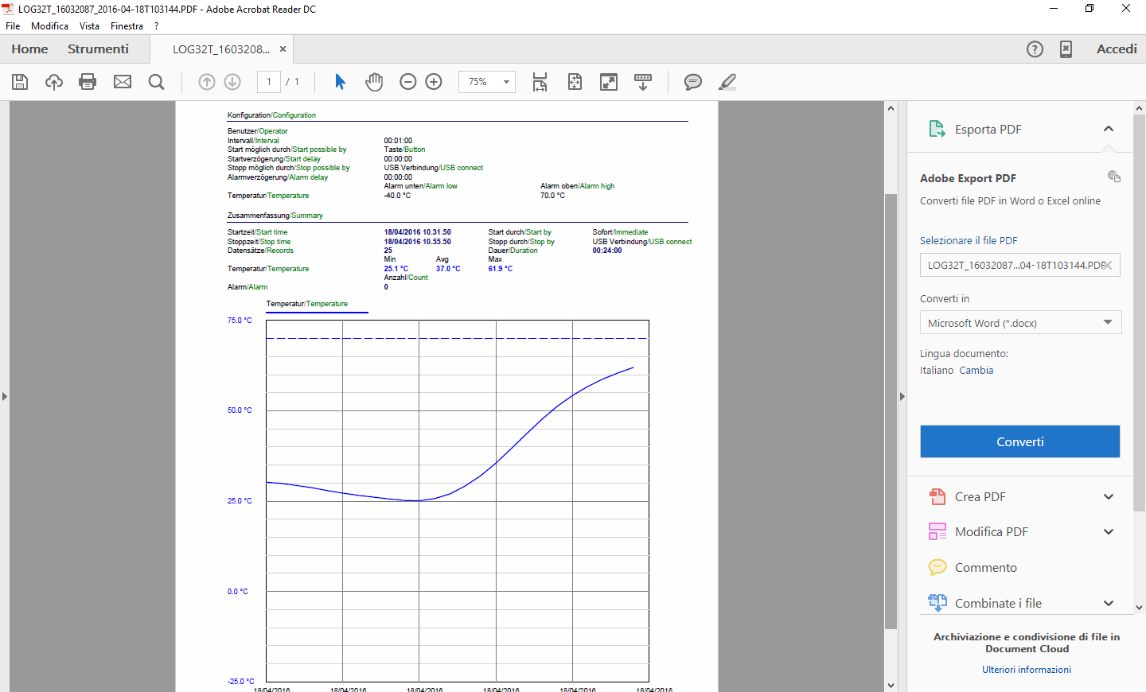
Task: Open the Ulteriori informazioni link
Action: (x=1026, y=670)
